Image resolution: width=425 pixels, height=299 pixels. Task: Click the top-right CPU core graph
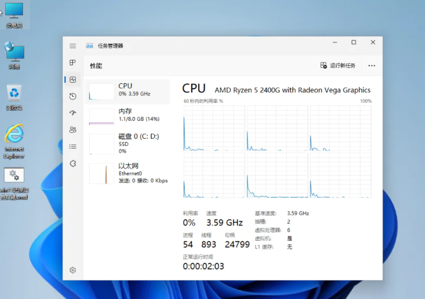pyautogui.click(x=341, y=128)
